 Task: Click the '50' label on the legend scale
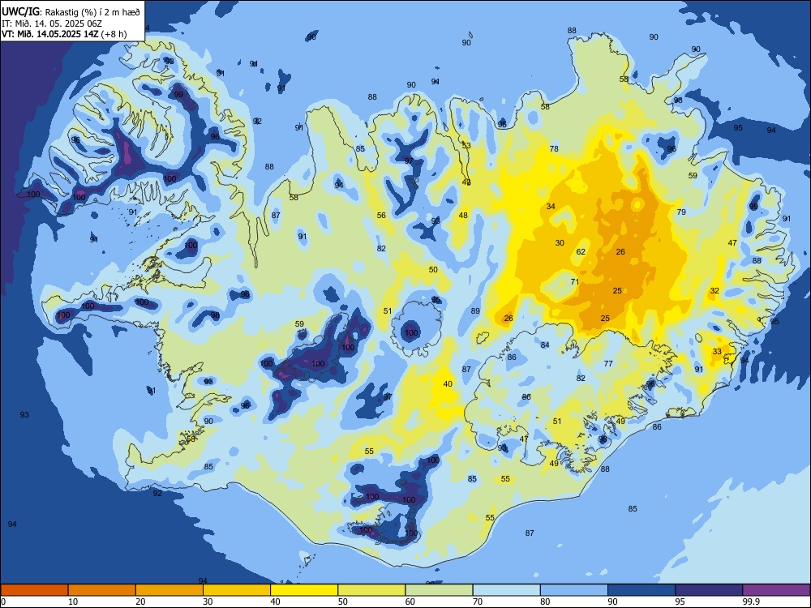tap(343, 602)
